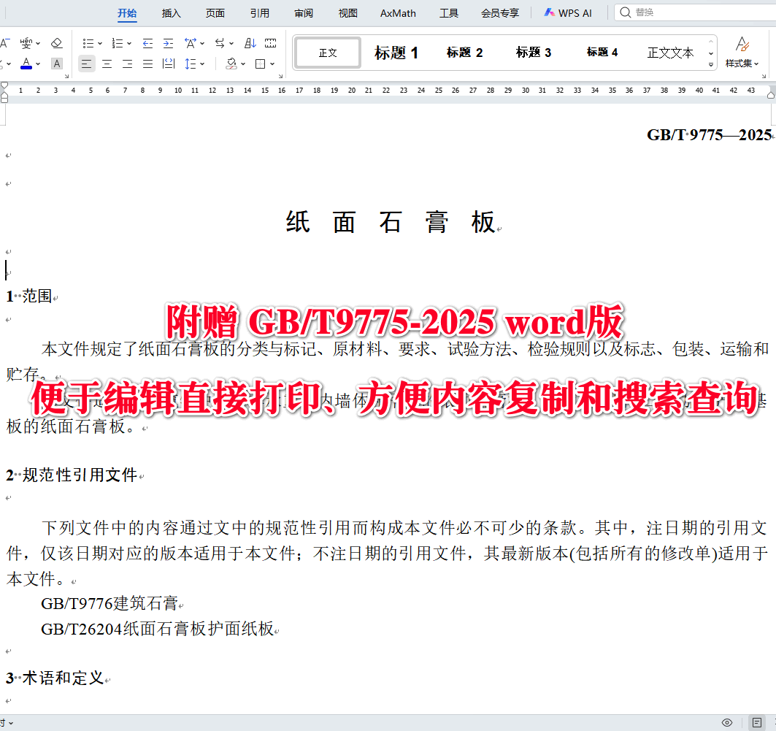776x731 pixels.
Task: Toggle center alignment for the paragraph
Action: (107, 64)
